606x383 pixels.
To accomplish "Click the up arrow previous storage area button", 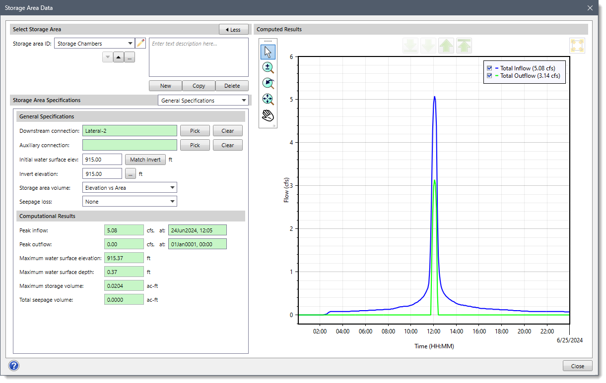I will click(x=119, y=57).
